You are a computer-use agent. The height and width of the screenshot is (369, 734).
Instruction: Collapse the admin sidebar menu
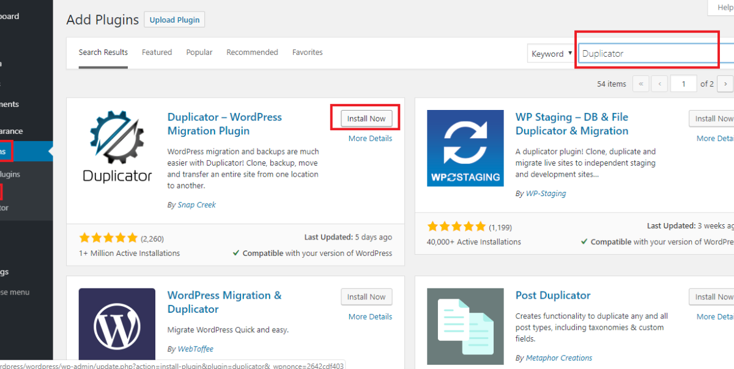[15, 293]
